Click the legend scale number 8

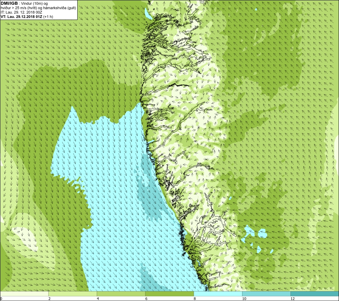coord(195,299)
